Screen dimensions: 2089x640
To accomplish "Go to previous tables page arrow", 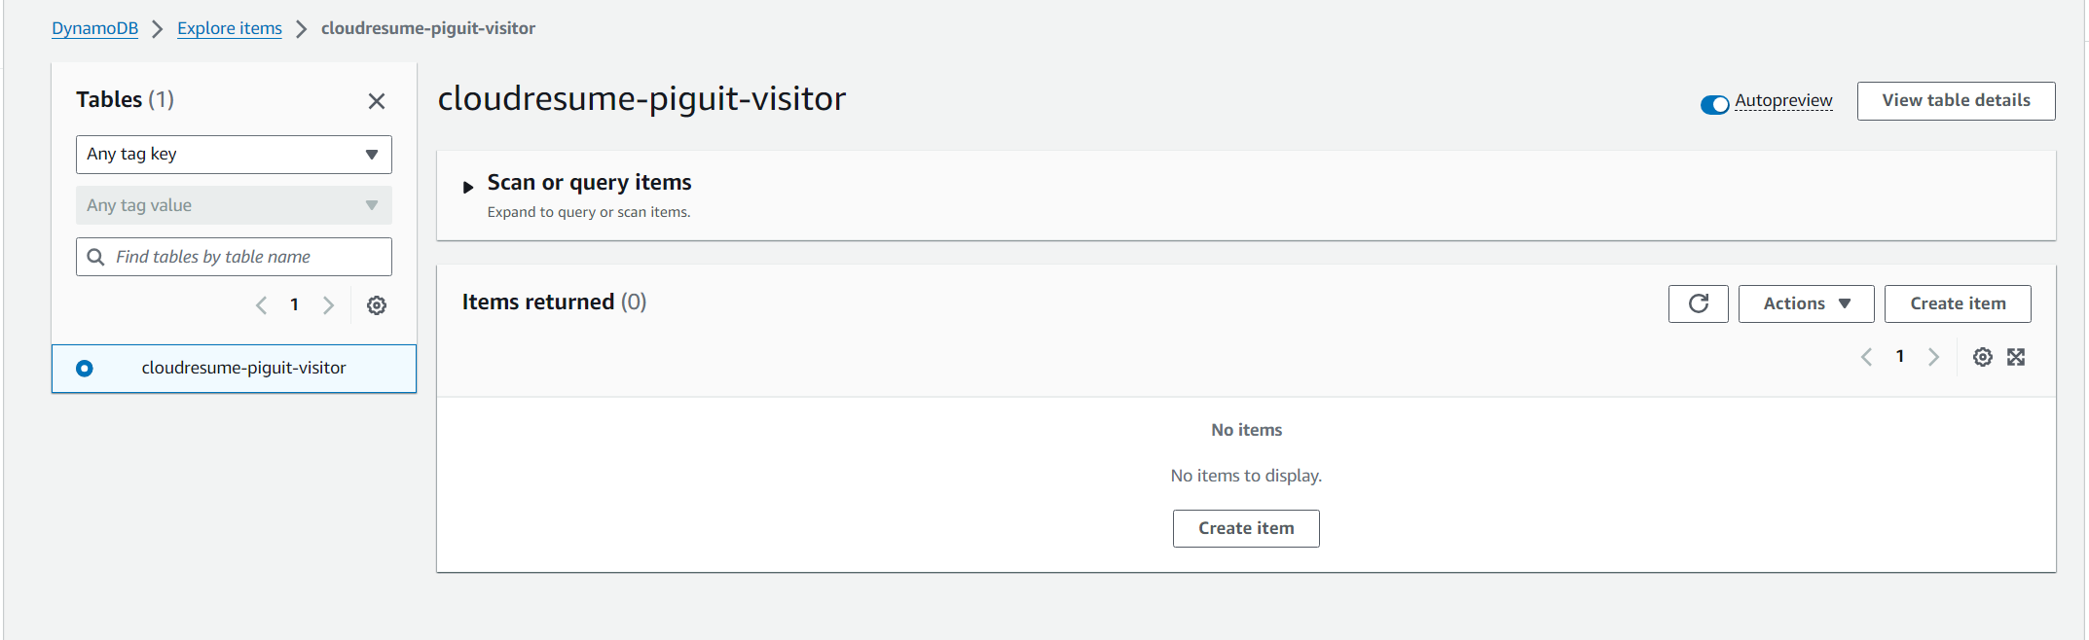I will 261,305.
